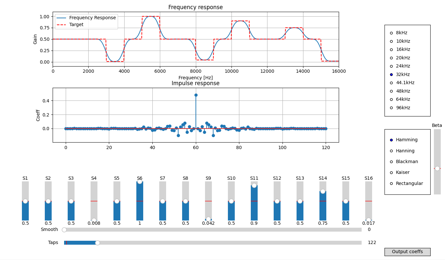445x260 pixels.
Task: Click the impulse response peak at sample 60
Action: 196,95
